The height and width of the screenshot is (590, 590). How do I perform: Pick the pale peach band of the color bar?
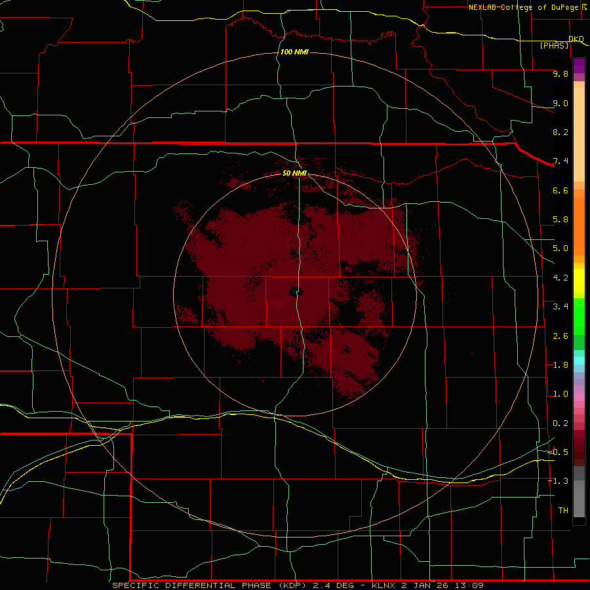point(579,134)
